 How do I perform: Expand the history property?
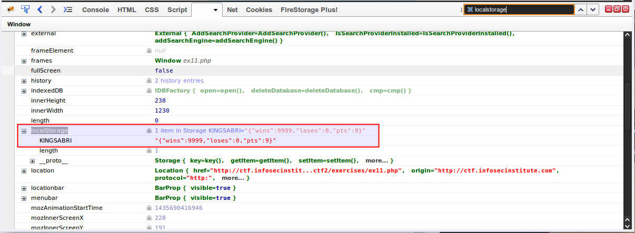[x=24, y=80]
